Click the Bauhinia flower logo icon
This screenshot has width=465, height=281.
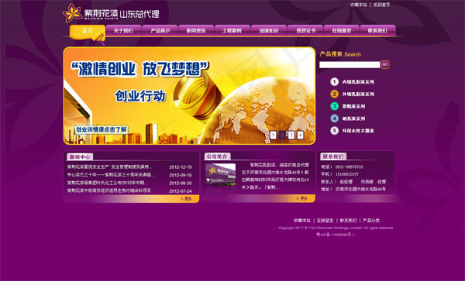[73, 12]
